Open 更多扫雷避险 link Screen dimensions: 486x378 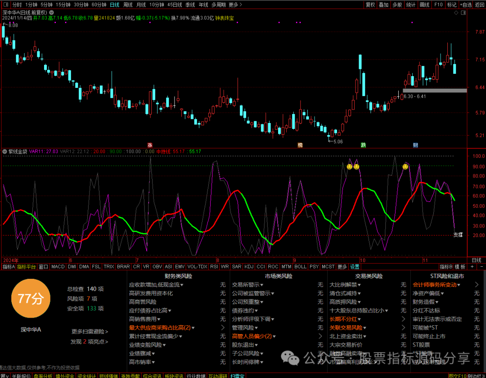click(90, 332)
